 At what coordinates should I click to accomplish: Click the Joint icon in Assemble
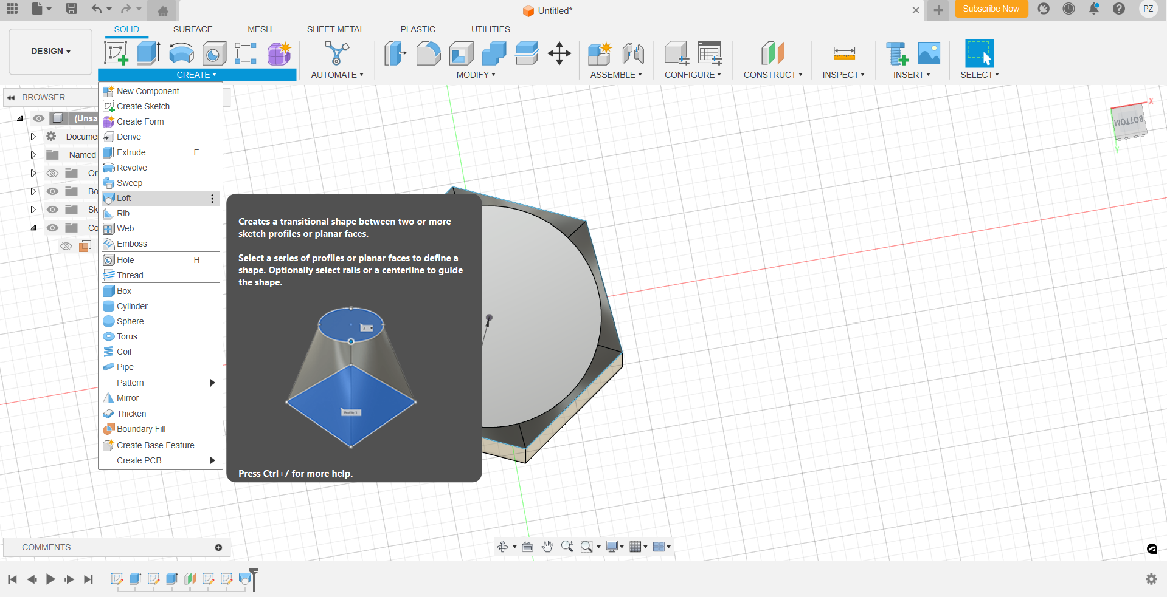point(633,53)
